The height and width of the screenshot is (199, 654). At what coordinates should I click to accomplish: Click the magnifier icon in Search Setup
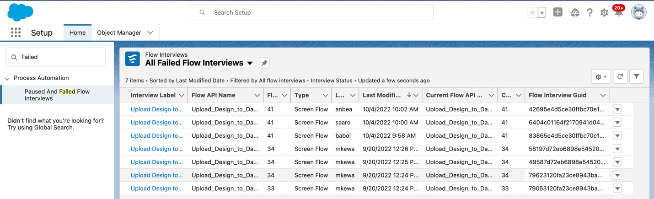(203, 13)
